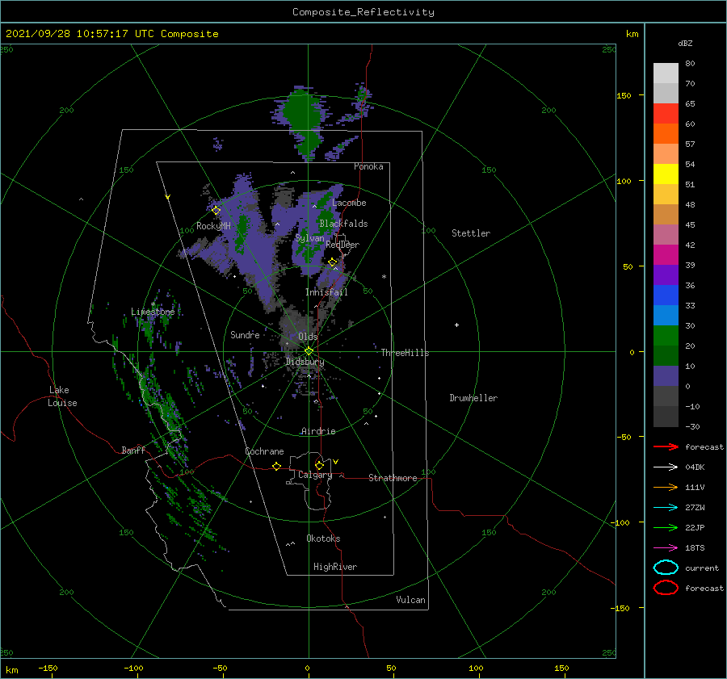Click the yellow diamond marker near RockyMH

[216, 211]
